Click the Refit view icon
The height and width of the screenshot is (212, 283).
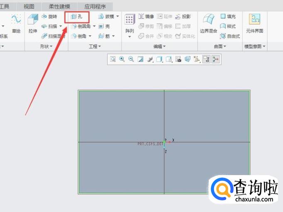click(x=113, y=59)
